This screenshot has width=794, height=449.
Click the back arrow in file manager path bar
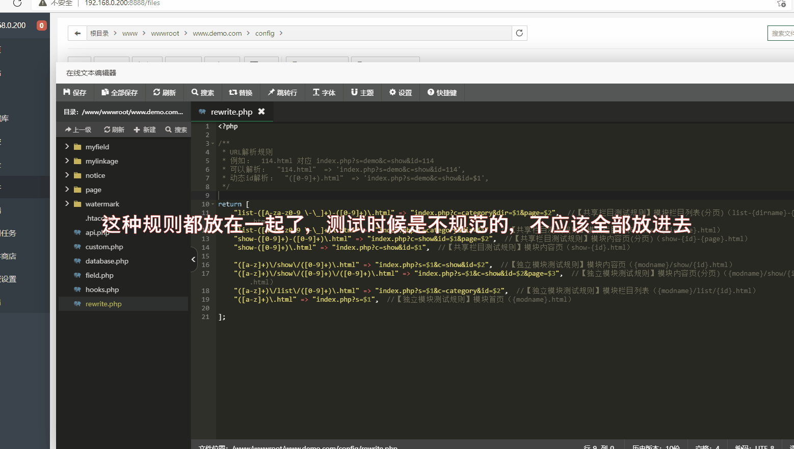(77, 33)
